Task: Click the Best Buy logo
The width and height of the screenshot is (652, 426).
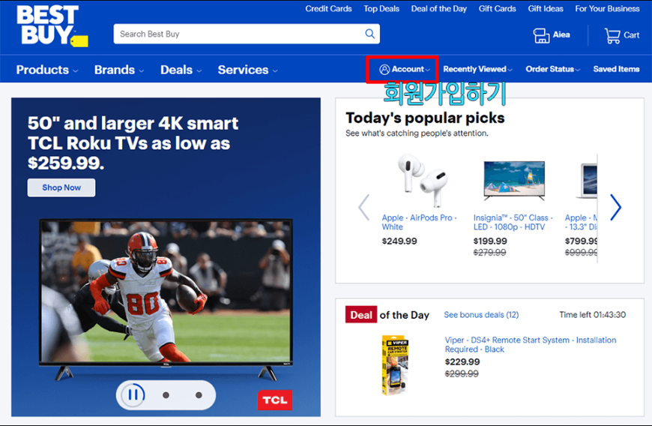Action: [x=52, y=25]
